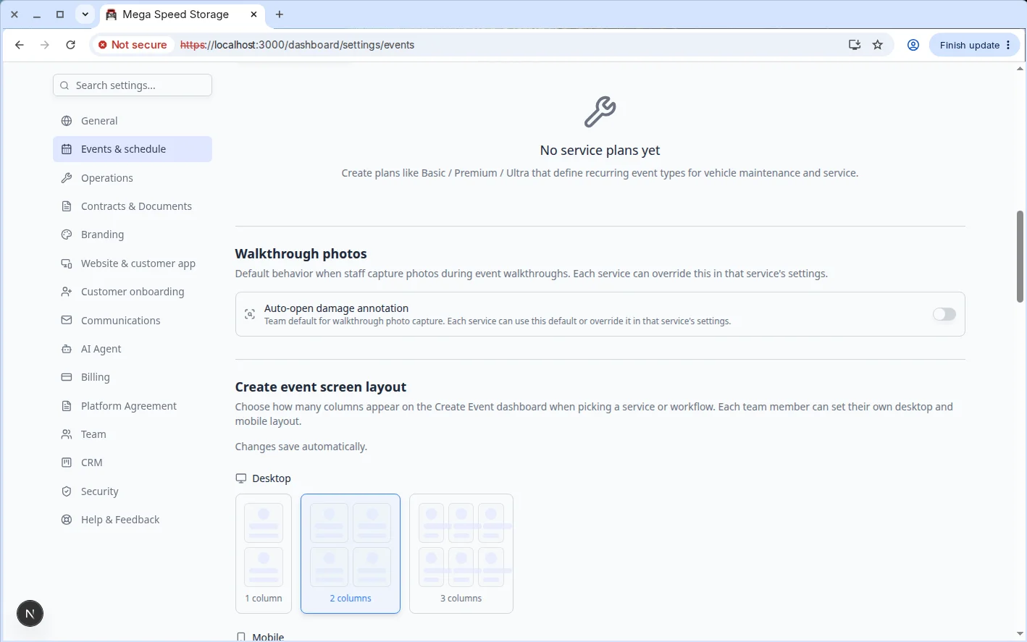Open the Chrome profile icon
This screenshot has height=642, width=1027.
pos(913,45)
